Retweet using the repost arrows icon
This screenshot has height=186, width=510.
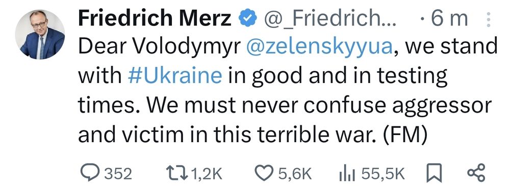coord(177,173)
